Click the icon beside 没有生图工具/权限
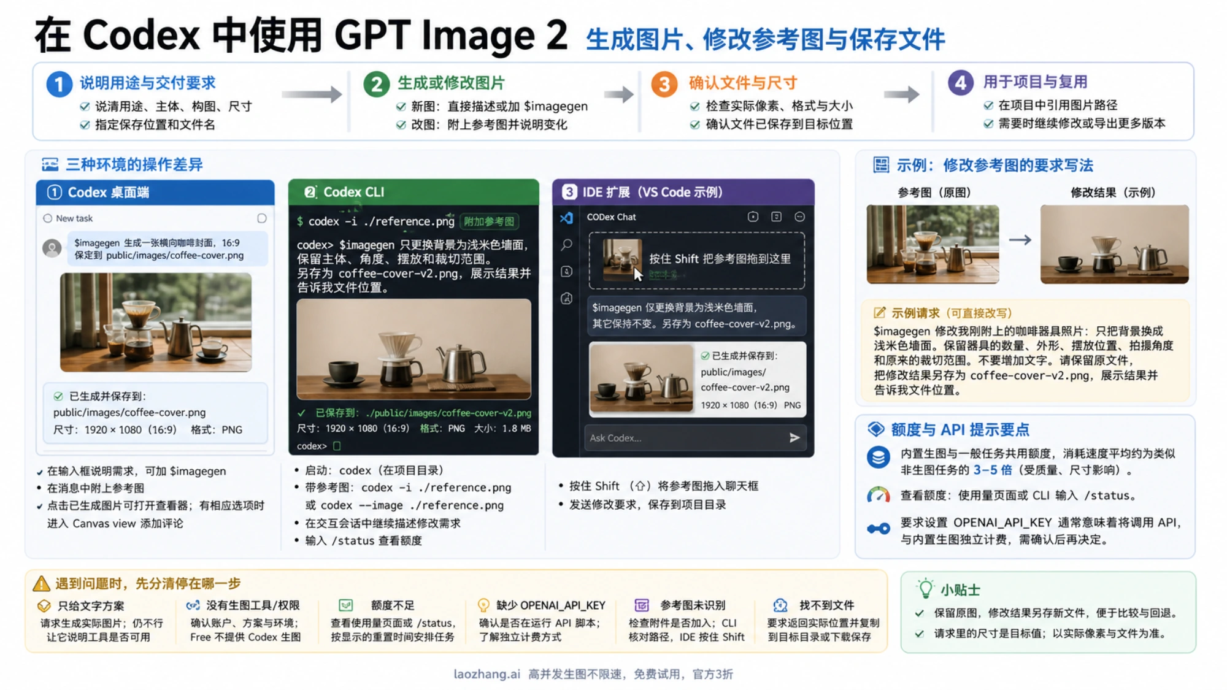 coord(193,605)
